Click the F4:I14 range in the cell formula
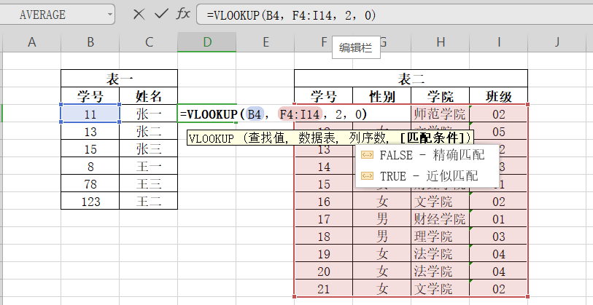The width and height of the screenshot is (593, 305). [300, 114]
